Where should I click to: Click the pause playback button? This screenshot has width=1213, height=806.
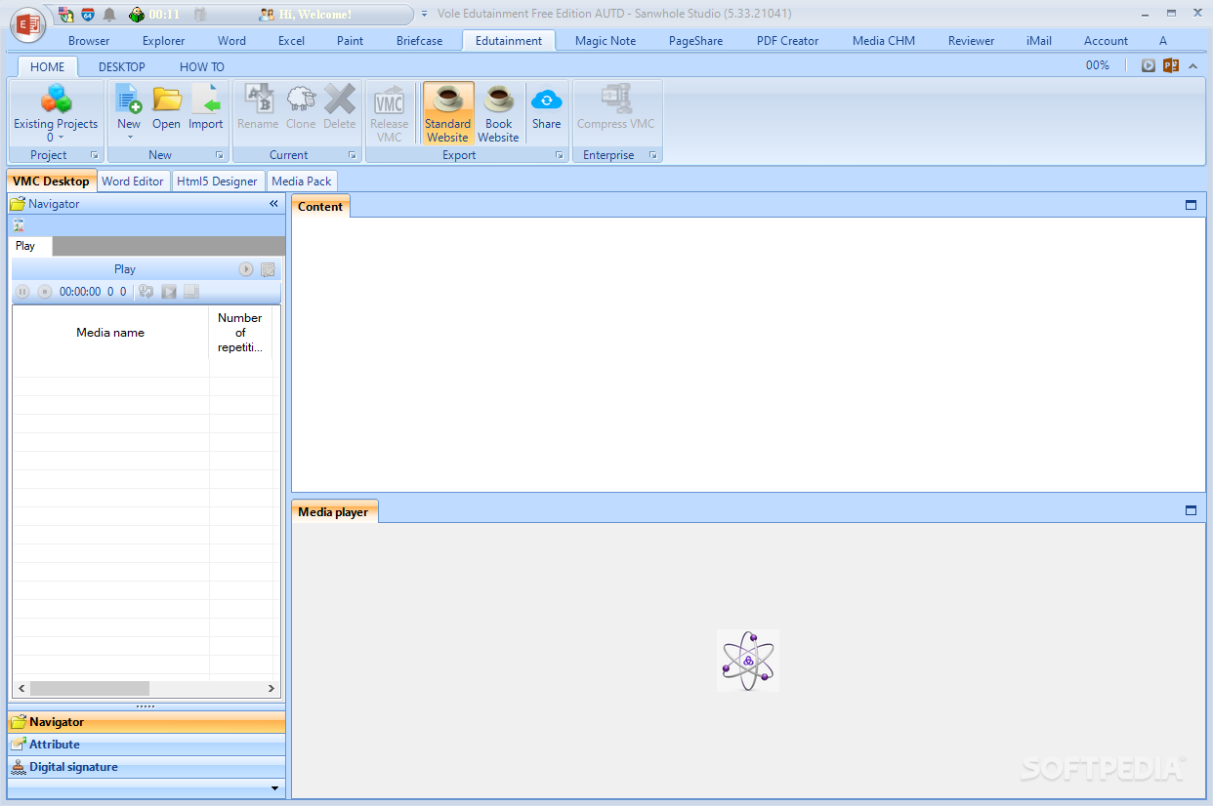pos(23,292)
